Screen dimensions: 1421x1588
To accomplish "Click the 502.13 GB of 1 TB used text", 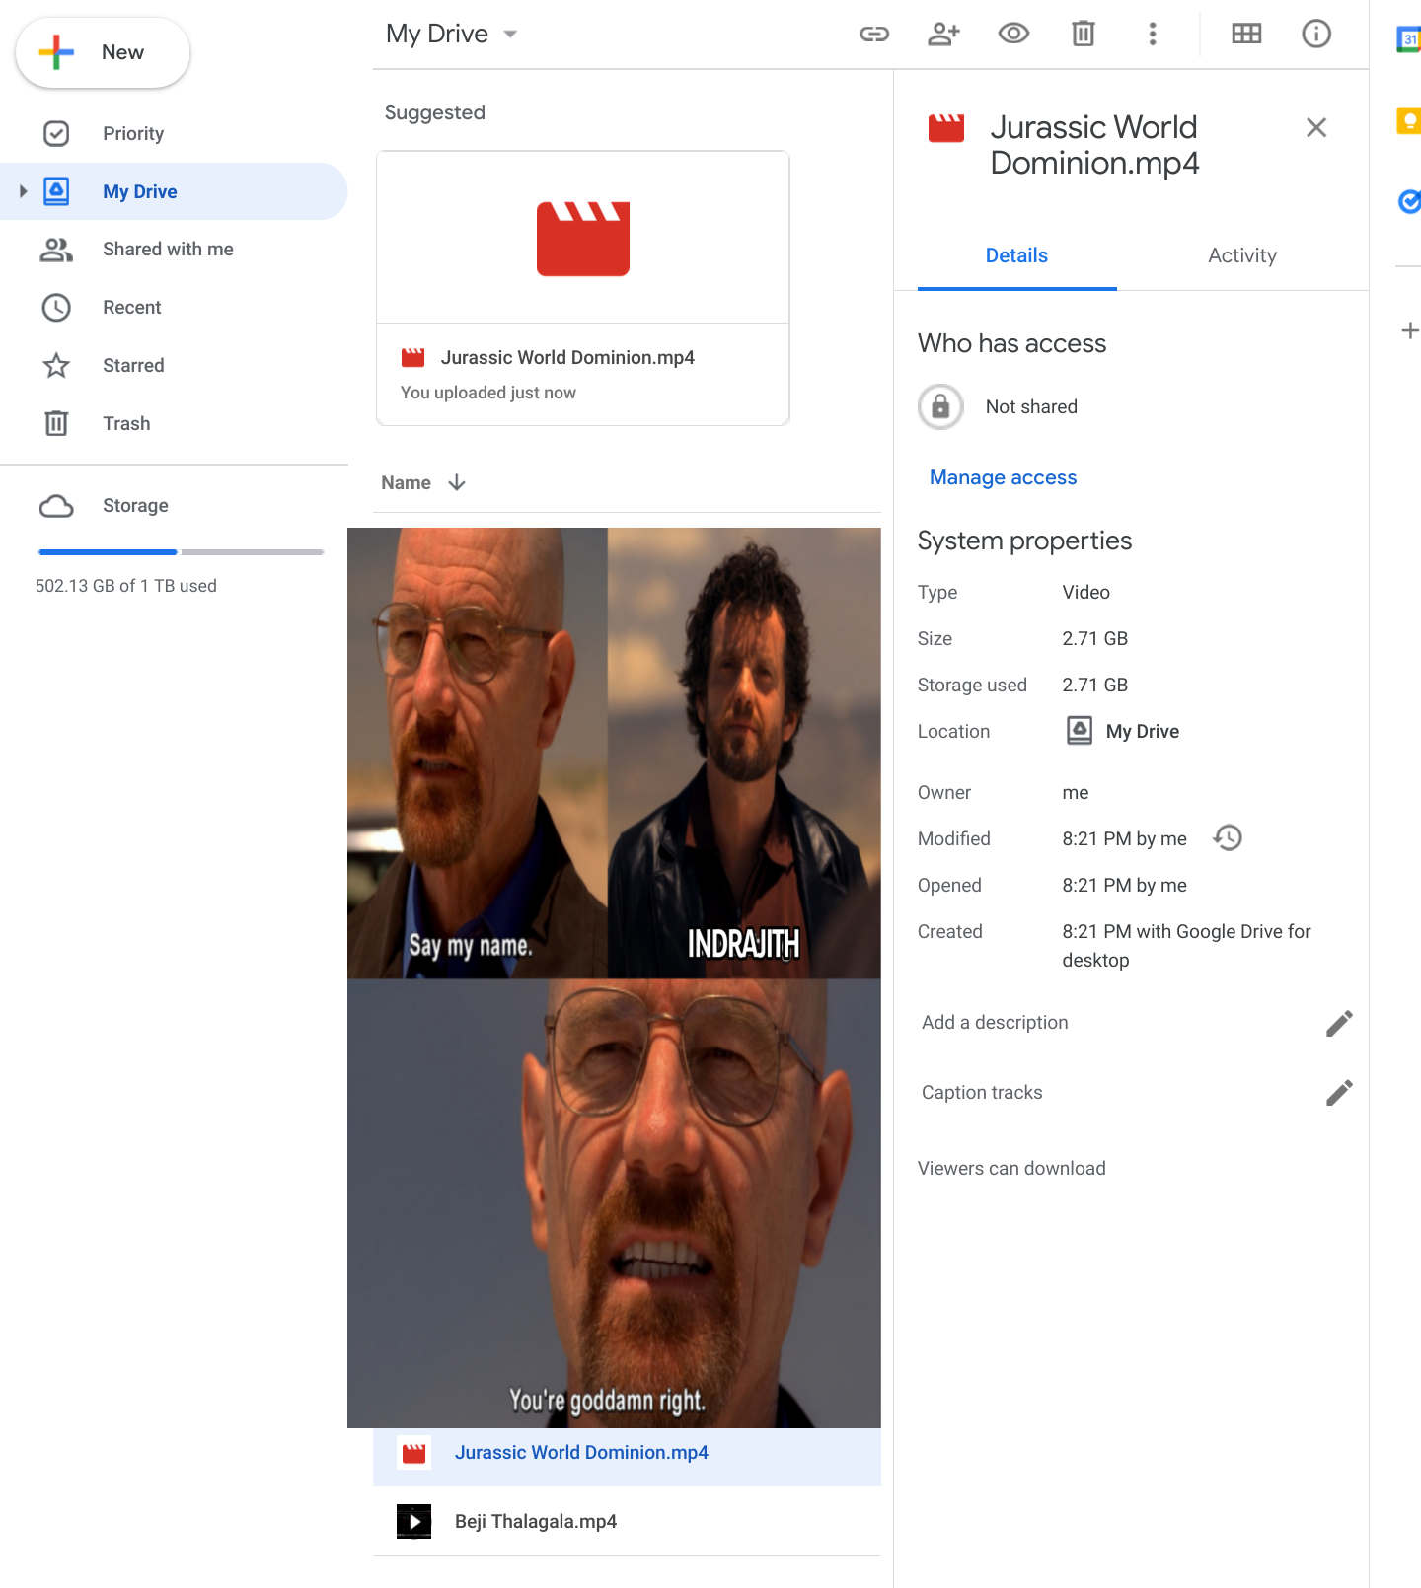I will 125,586.
